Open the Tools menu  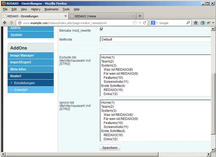pyautogui.click(x=66, y=9)
